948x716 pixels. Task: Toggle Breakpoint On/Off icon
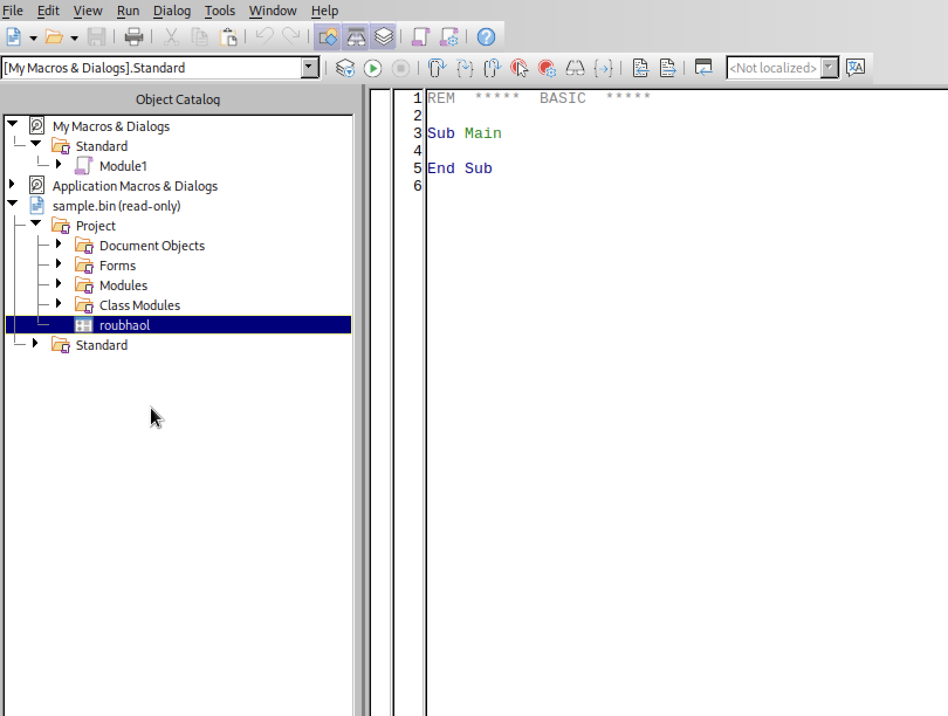tap(520, 68)
